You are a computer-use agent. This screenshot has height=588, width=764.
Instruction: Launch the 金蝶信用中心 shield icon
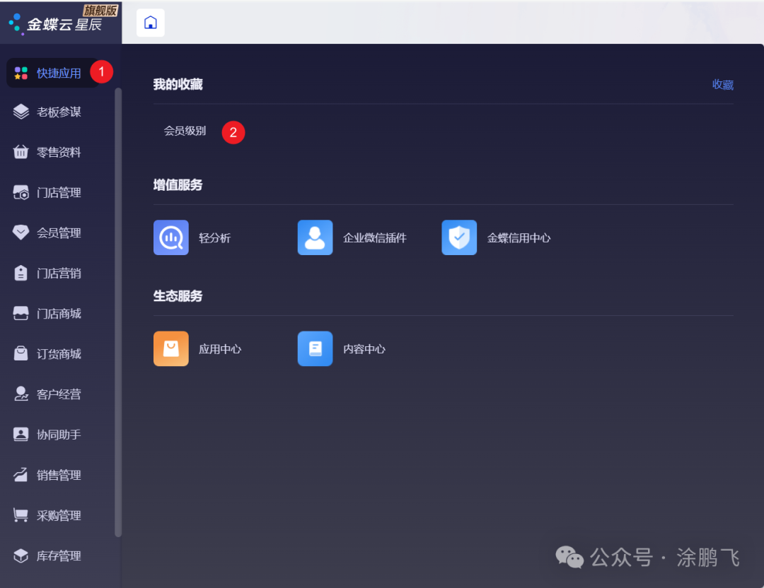click(459, 237)
